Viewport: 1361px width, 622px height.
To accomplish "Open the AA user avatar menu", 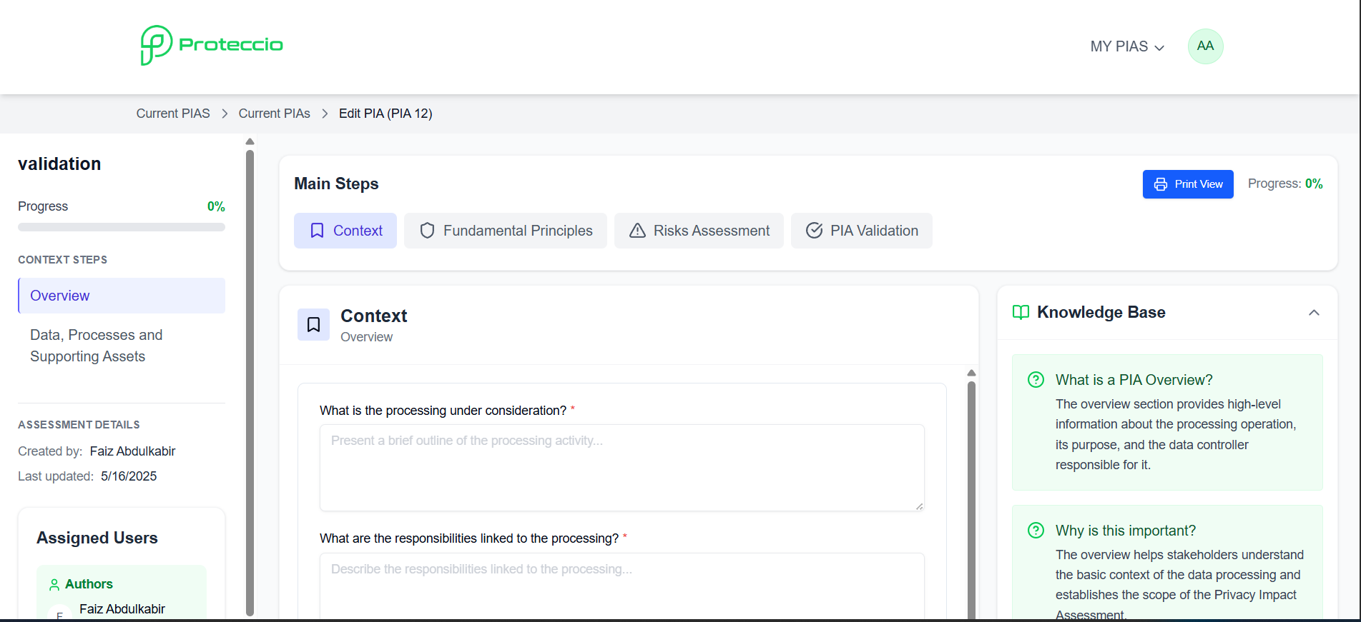I will click(x=1205, y=46).
